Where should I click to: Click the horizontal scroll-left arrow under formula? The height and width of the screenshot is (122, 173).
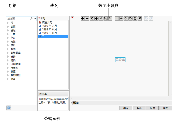point(71,98)
